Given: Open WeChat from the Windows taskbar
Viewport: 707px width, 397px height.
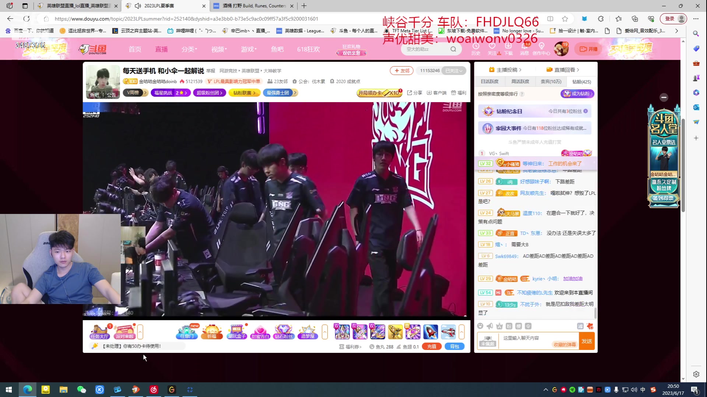Looking at the screenshot, I should coord(81,389).
